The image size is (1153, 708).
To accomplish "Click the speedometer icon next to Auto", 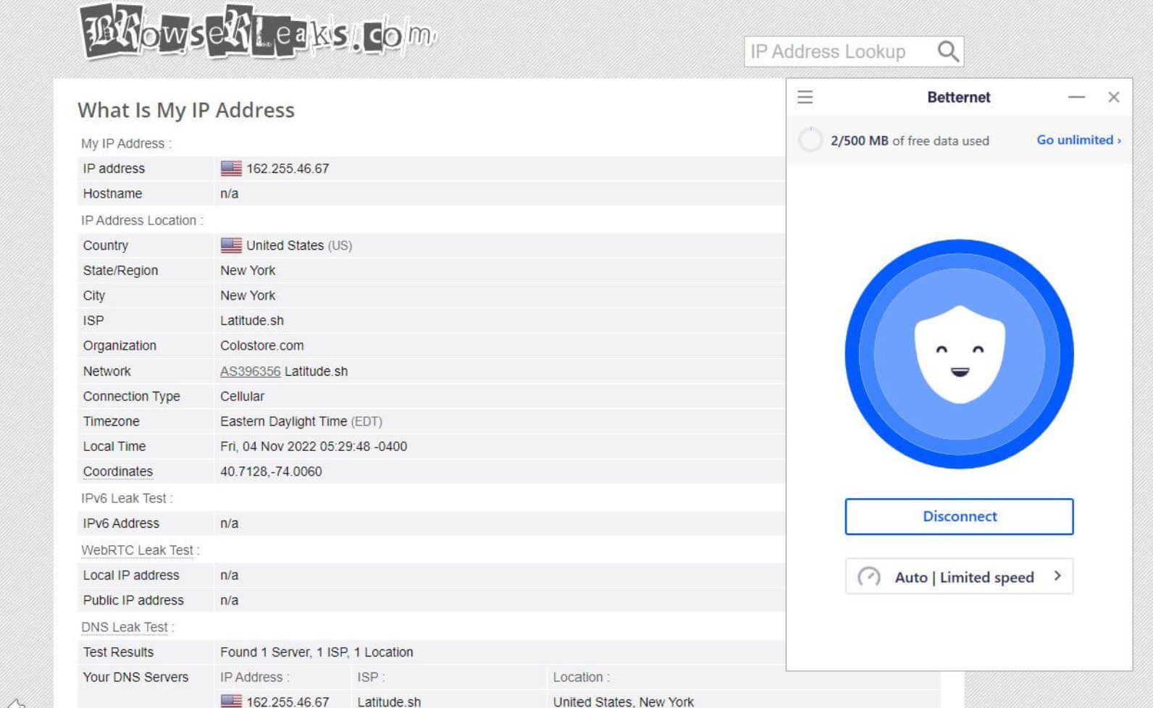I will [x=869, y=577].
